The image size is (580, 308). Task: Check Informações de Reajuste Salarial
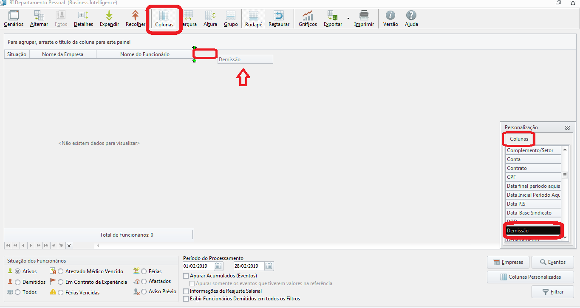pyautogui.click(x=186, y=291)
